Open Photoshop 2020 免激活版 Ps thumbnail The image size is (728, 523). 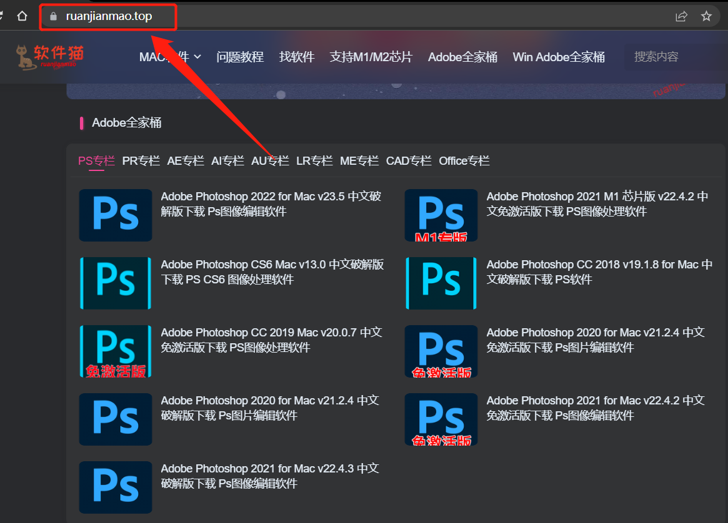click(x=441, y=351)
